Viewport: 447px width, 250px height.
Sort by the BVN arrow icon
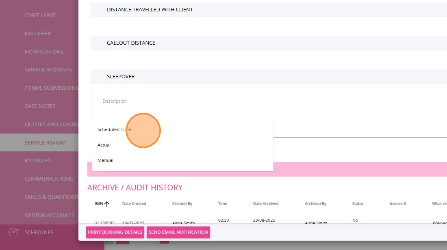coord(107,204)
